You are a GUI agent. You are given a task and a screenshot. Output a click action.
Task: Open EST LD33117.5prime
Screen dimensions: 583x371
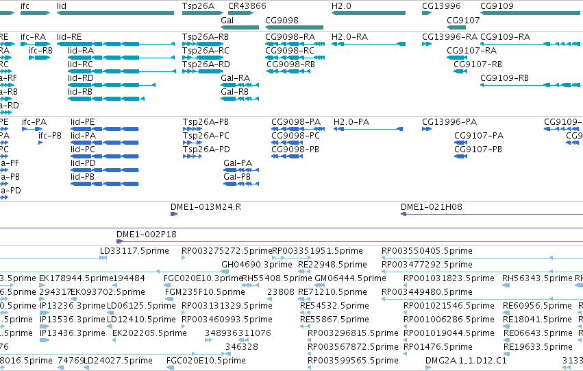[134, 251]
